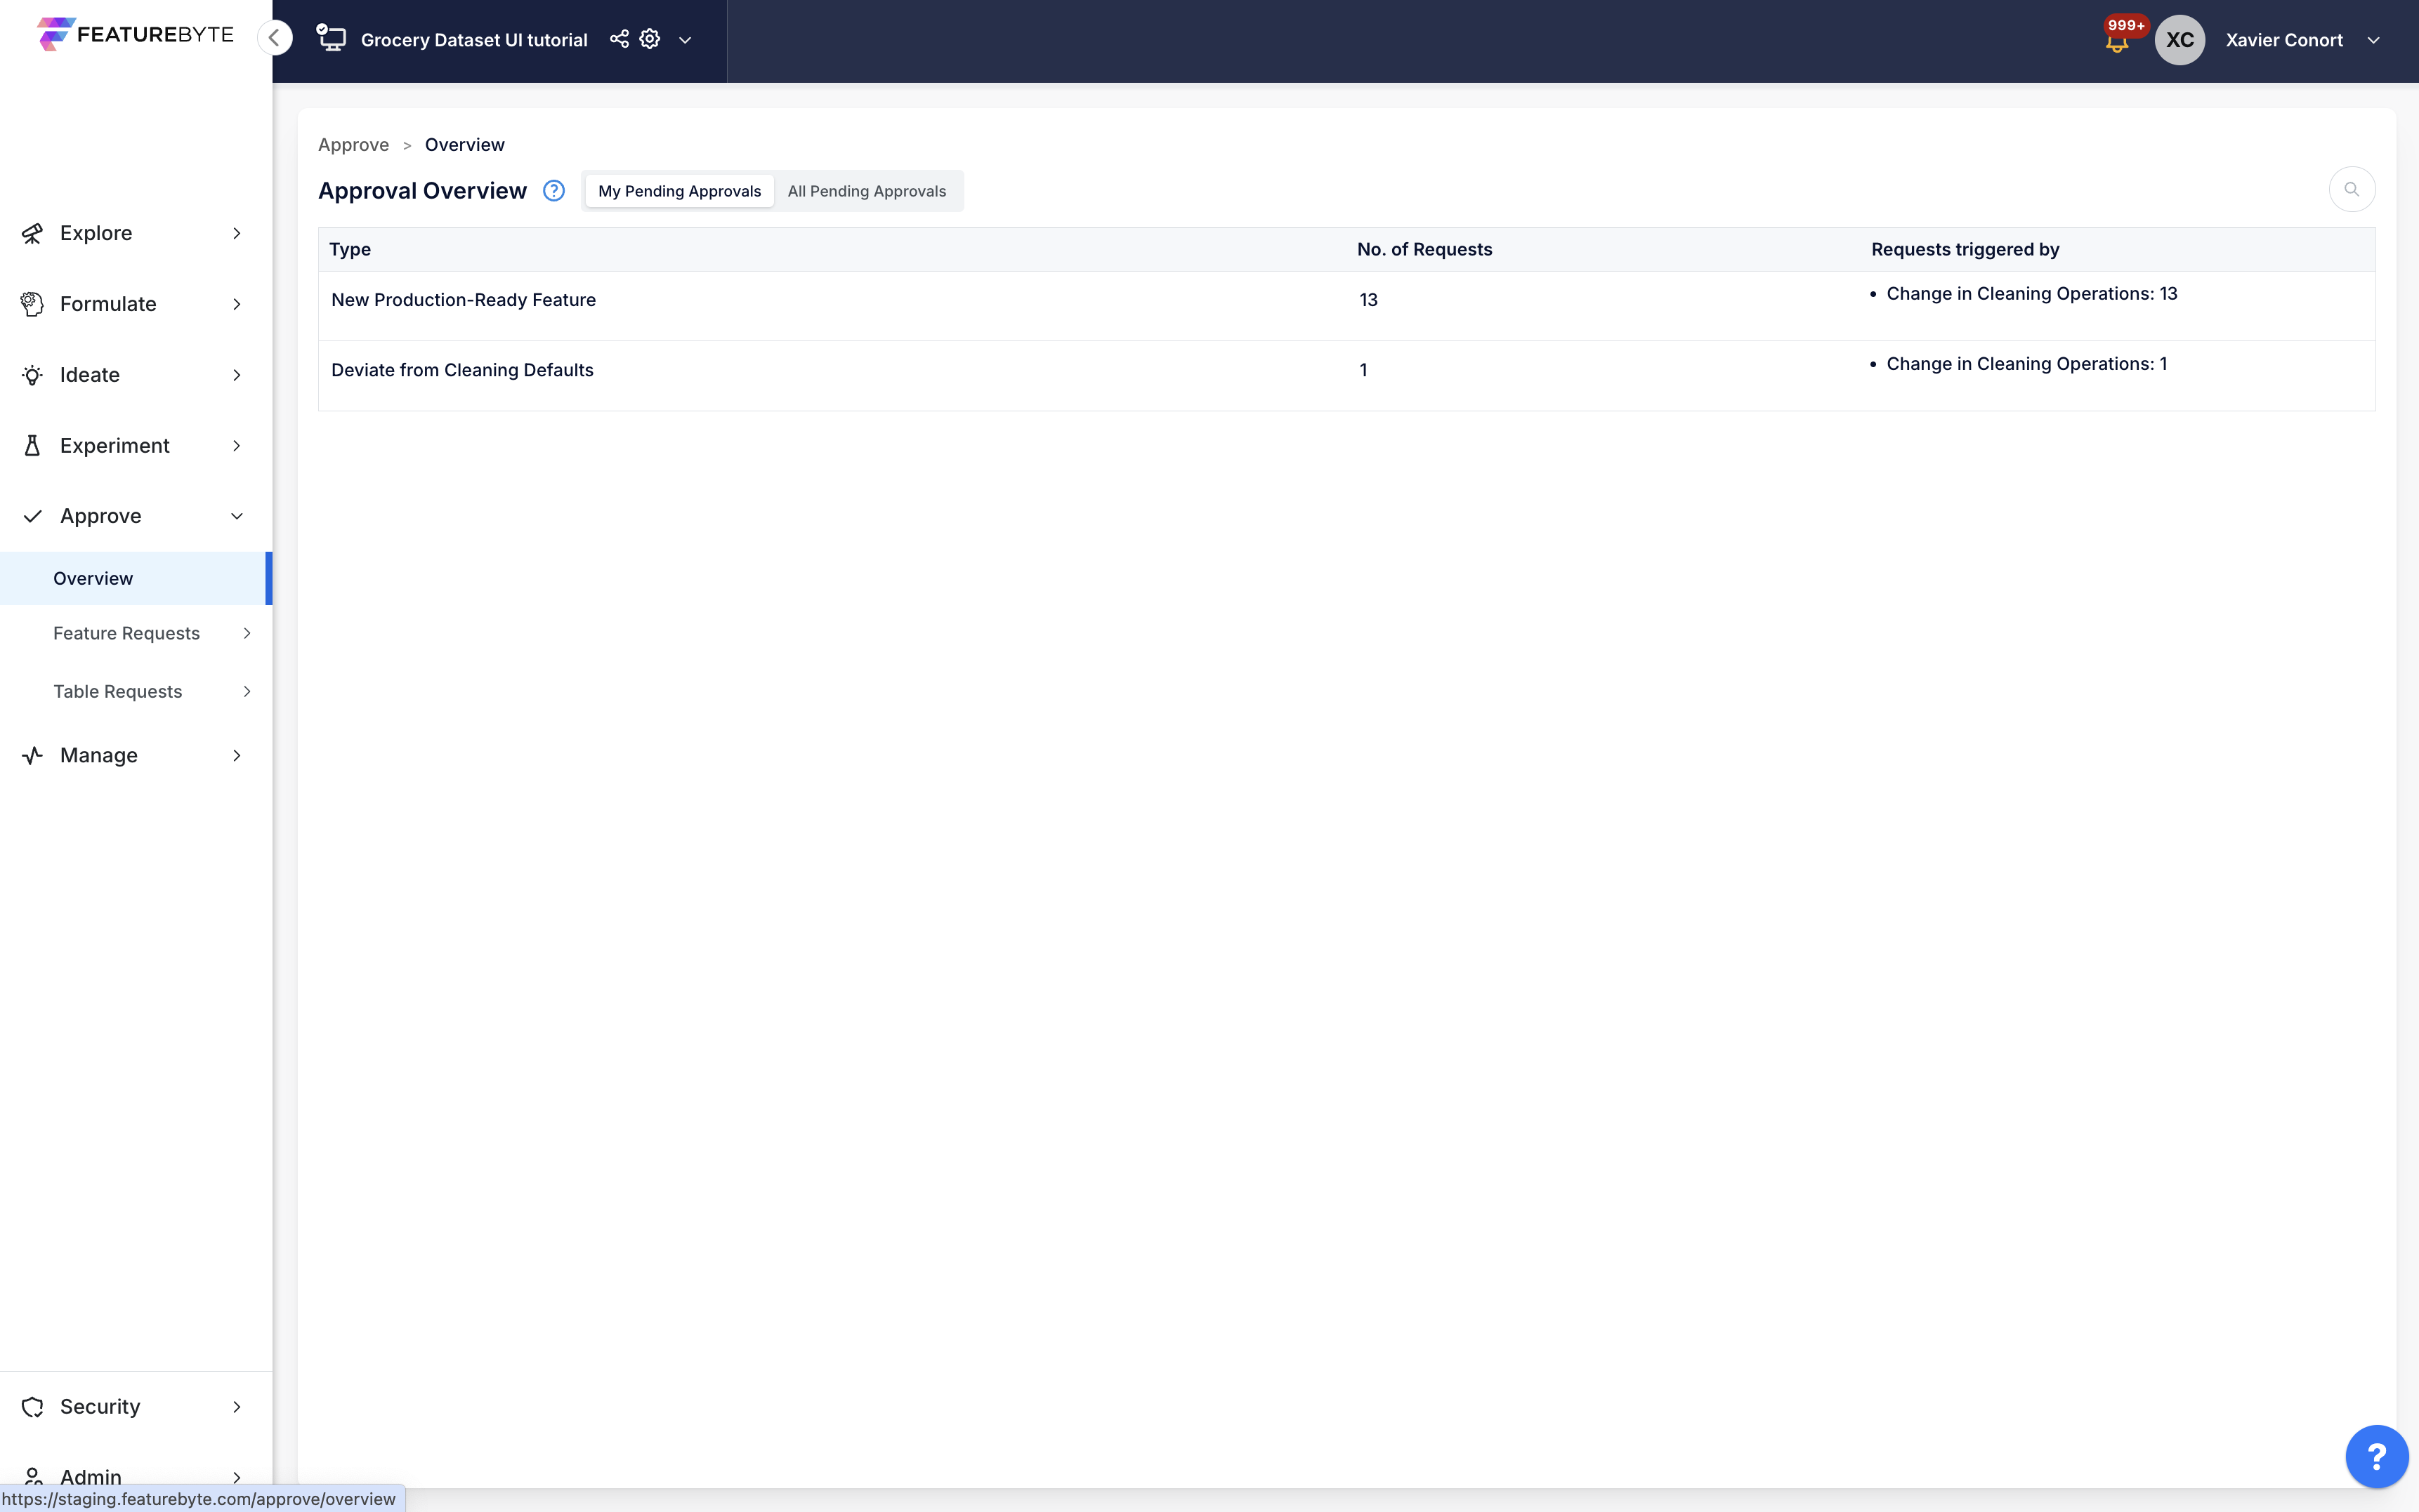Expand the Explore menu chevron
This screenshot has width=2419, height=1512.
click(237, 233)
